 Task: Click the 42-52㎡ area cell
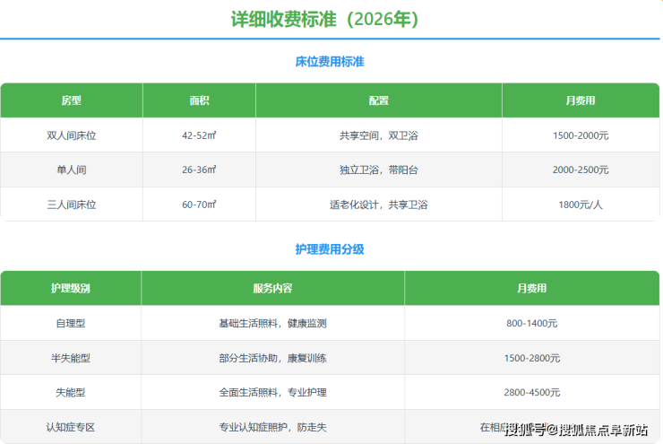click(x=199, y=135)
